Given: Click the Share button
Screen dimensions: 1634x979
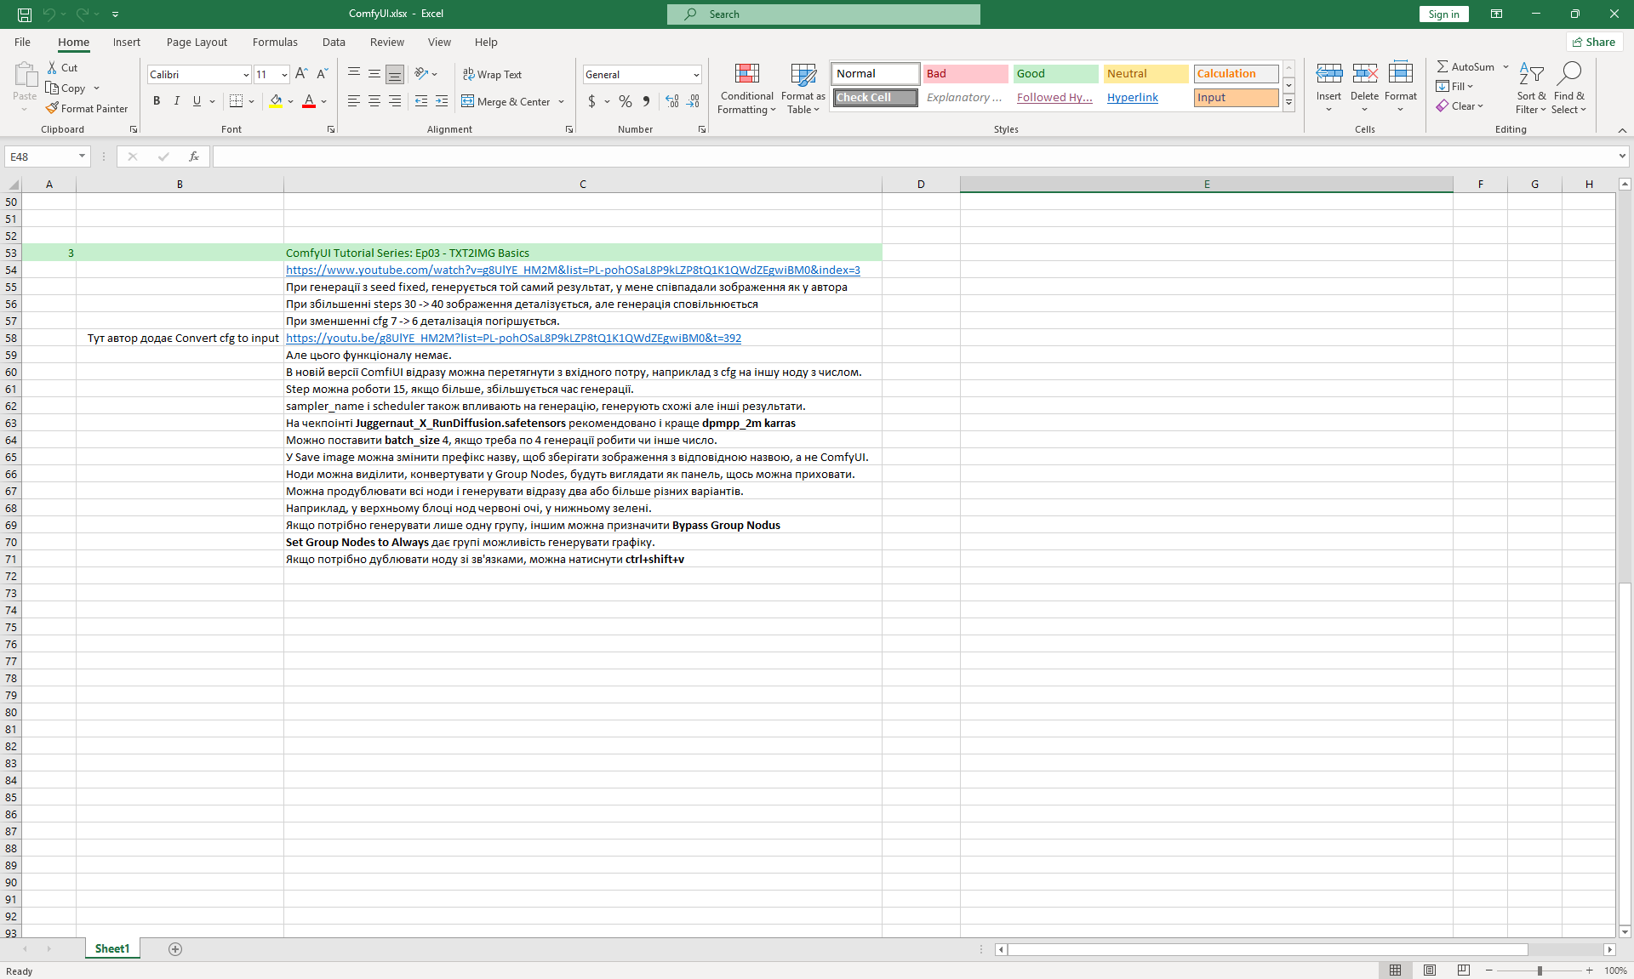Looking at the screenshot, I should pyautogui.click(x=1594, y=42).
